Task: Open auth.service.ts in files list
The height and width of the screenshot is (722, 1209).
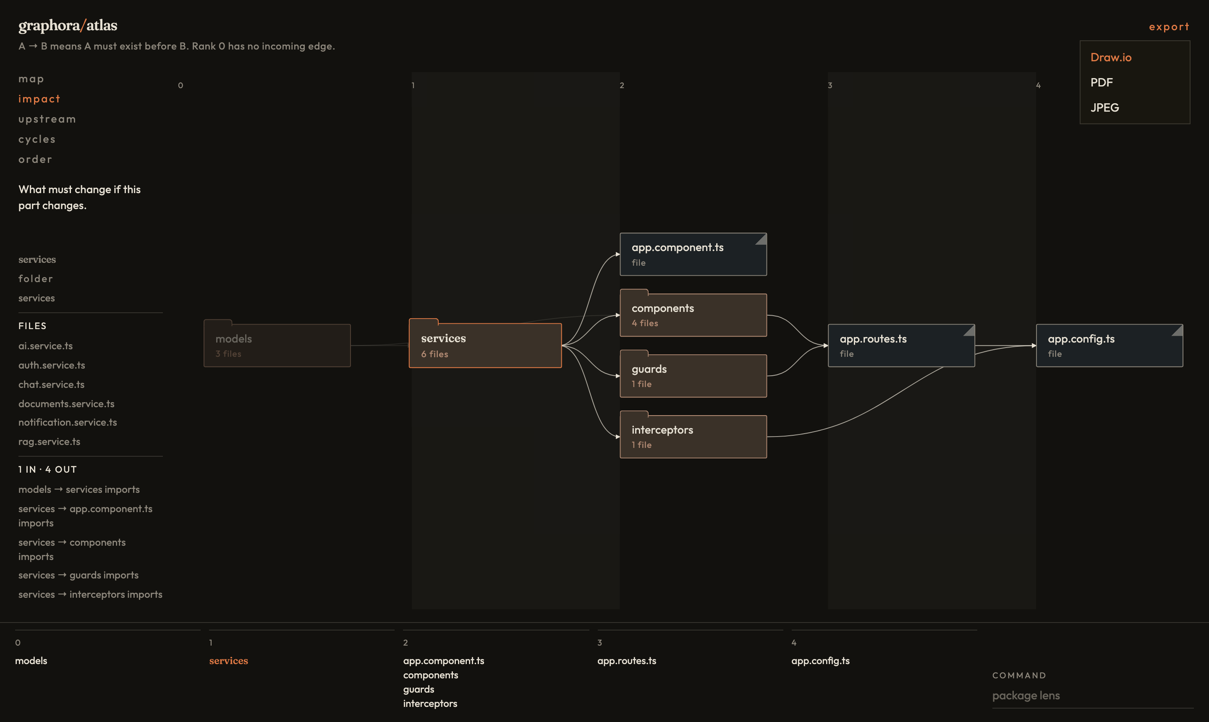Action: click(52, 365)
